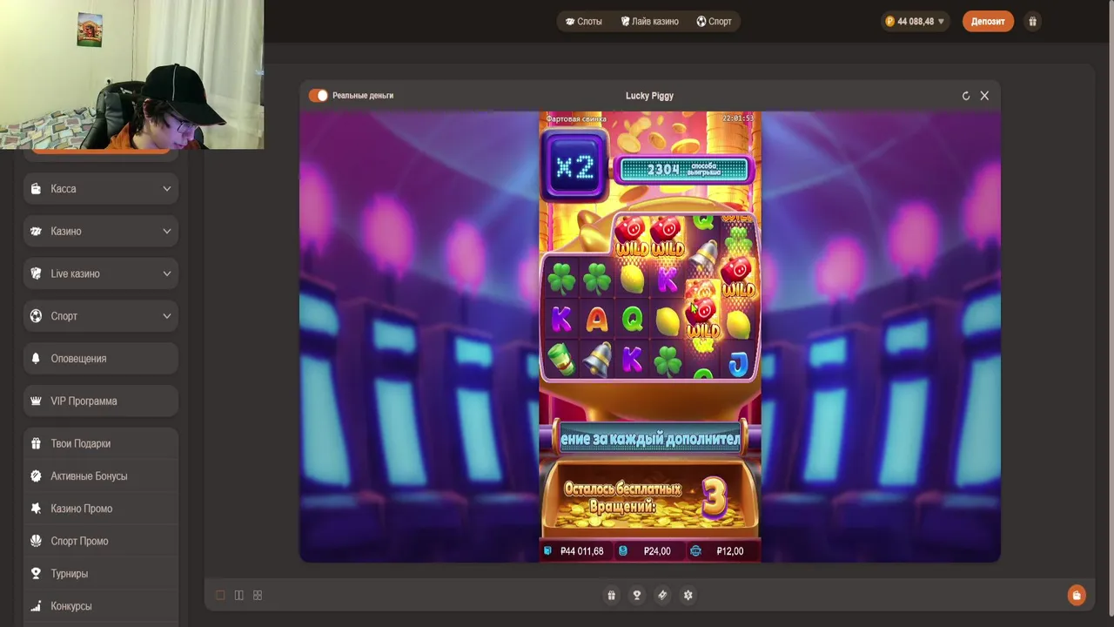Click the x2 multiplier display
Screen dimensions: 1114x627
point(574,165)
